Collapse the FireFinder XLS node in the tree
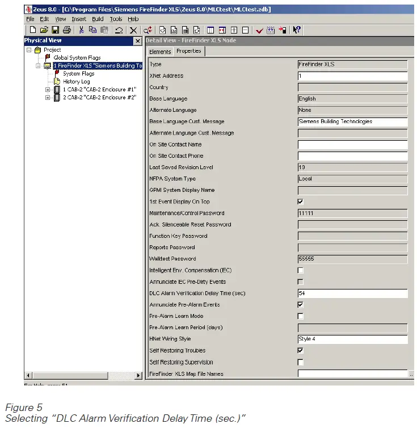417x428 pixels. pos(38,66)
